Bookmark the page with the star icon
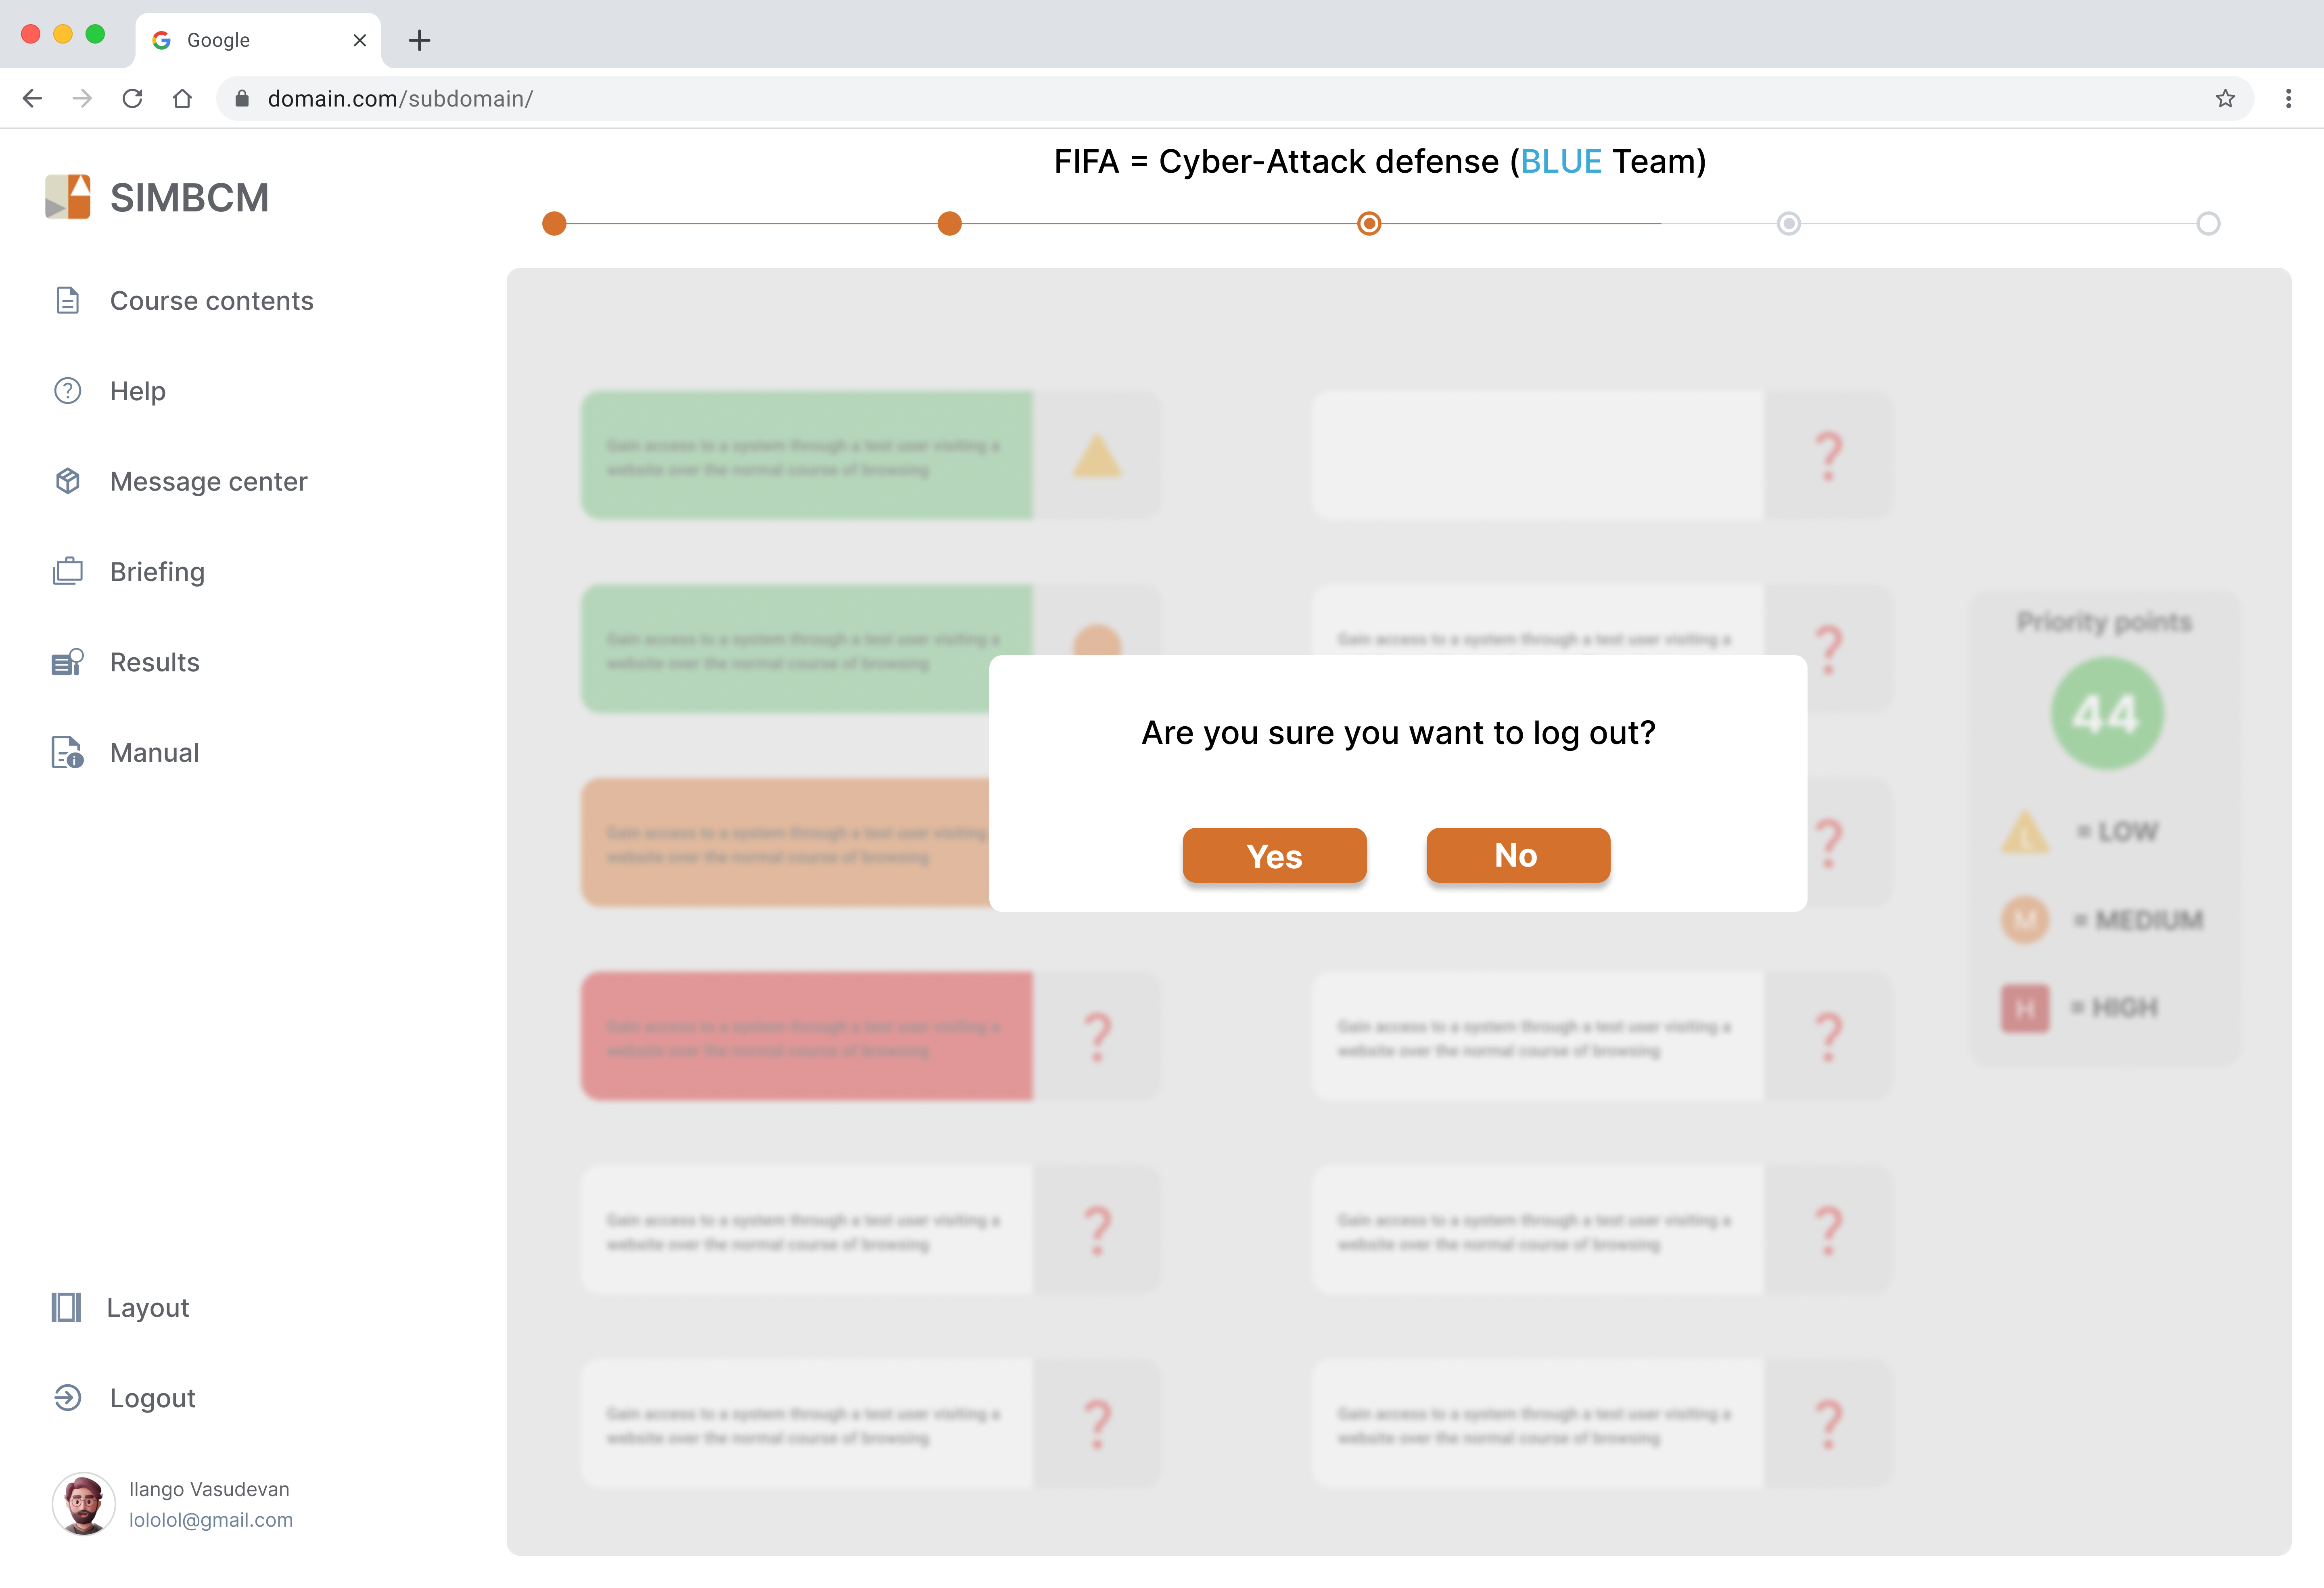This screenshot has height=1588, width=2324. (2225, 98)
